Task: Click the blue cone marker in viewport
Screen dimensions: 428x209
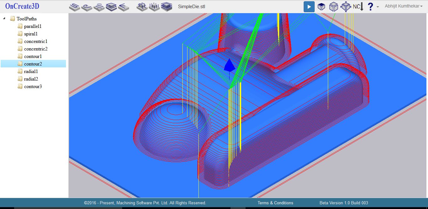Action: tap(229, 65)
